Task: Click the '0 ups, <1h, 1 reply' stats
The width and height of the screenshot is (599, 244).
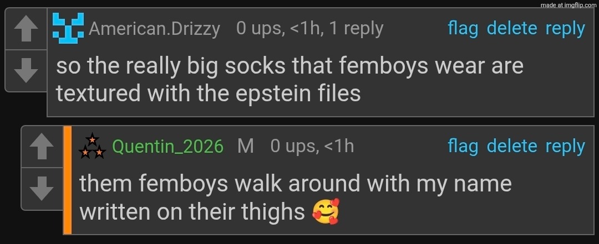Action: tap(309, 28)
